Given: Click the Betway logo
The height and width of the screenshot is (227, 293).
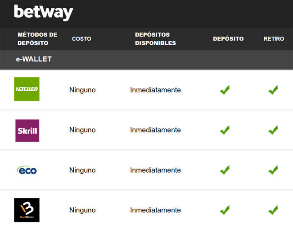Looking at the screenshot, I should coord(43,13).
